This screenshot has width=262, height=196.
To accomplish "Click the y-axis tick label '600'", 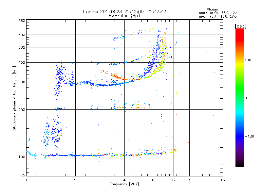I will (x=22, y=35).
